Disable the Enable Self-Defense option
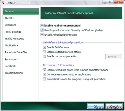This screenshot has width=125, height=111. [44, 47]
